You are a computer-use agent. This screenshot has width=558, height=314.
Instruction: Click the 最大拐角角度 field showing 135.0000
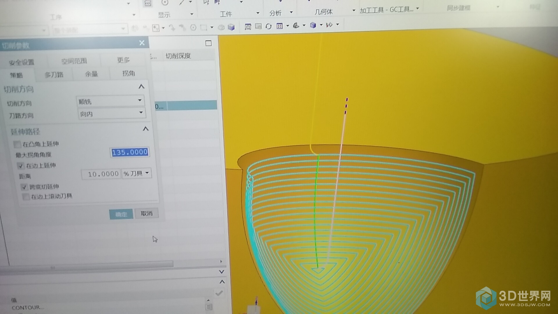pos(130,152)
